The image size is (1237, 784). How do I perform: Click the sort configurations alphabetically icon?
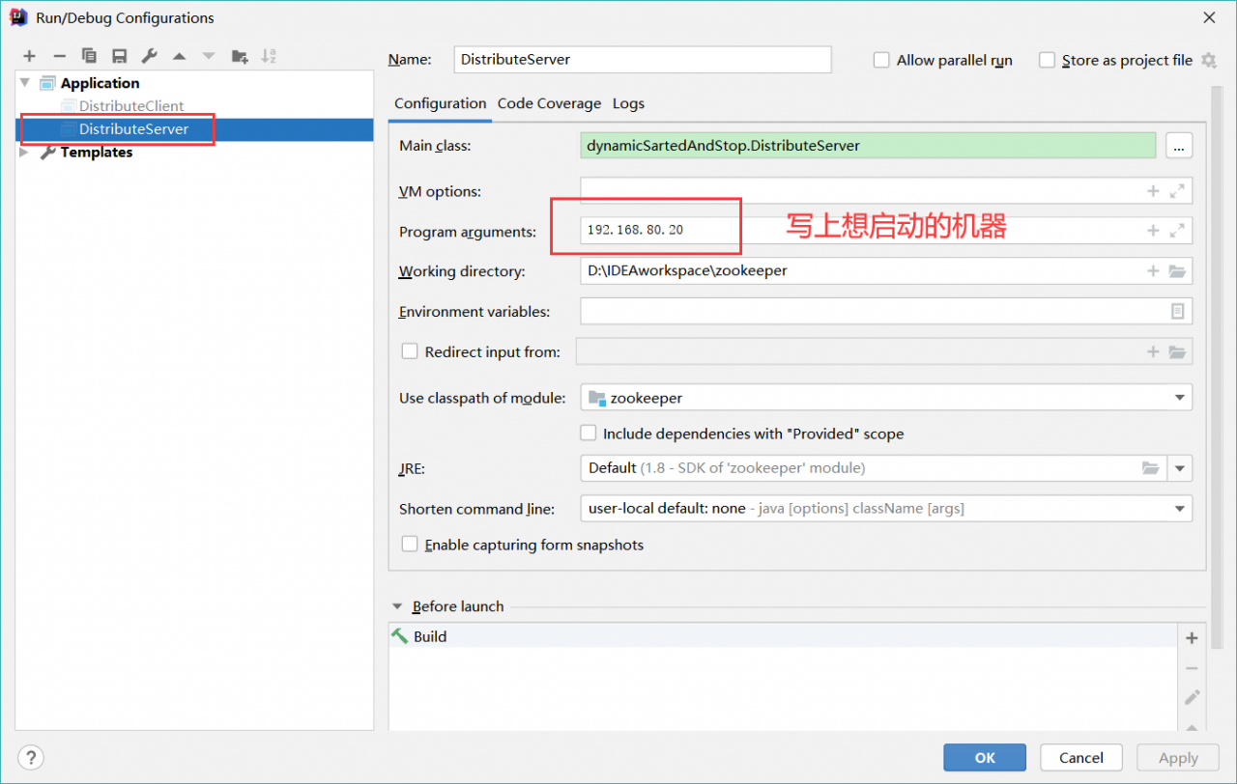269,56
